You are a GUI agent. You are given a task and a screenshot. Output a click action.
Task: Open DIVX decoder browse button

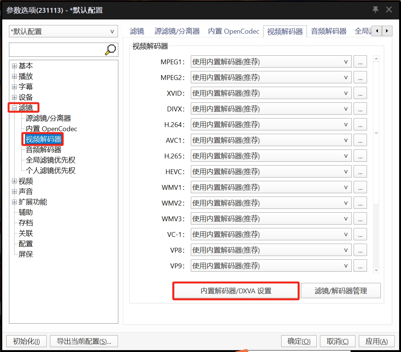[360, 109]
